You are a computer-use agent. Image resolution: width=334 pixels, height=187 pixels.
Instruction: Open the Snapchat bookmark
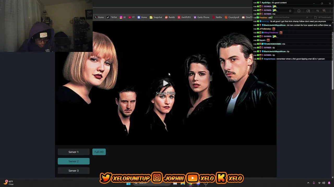pos(156,17)
